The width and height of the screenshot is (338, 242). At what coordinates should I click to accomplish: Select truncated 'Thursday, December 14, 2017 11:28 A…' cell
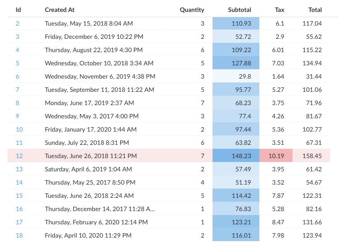(x=100, y=209)
